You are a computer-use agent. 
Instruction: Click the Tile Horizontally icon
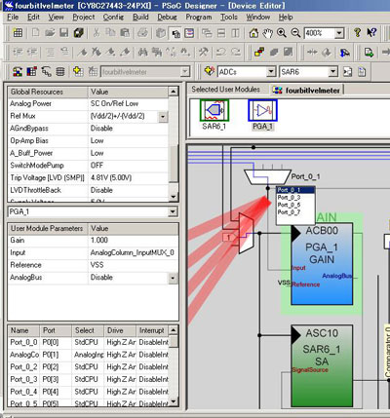pos(221,33)
